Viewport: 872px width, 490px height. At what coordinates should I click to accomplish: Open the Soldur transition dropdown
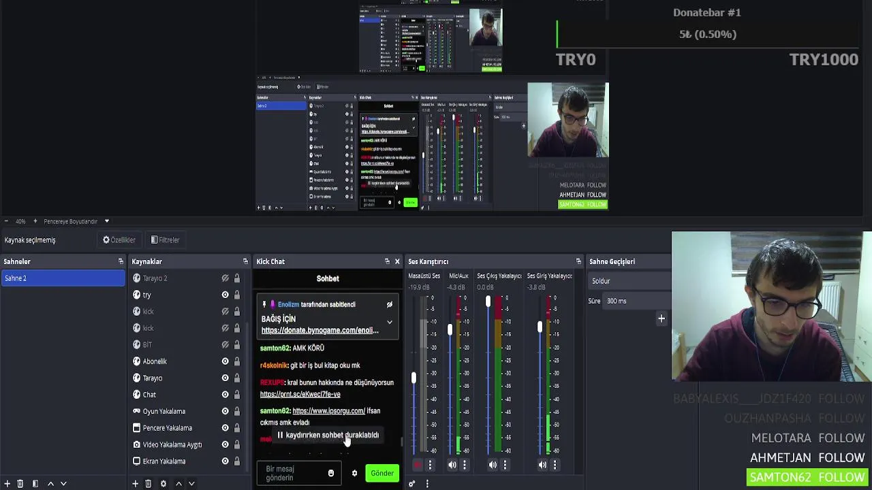coord(629,281)
